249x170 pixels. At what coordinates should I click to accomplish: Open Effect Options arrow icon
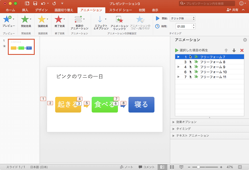100,19
